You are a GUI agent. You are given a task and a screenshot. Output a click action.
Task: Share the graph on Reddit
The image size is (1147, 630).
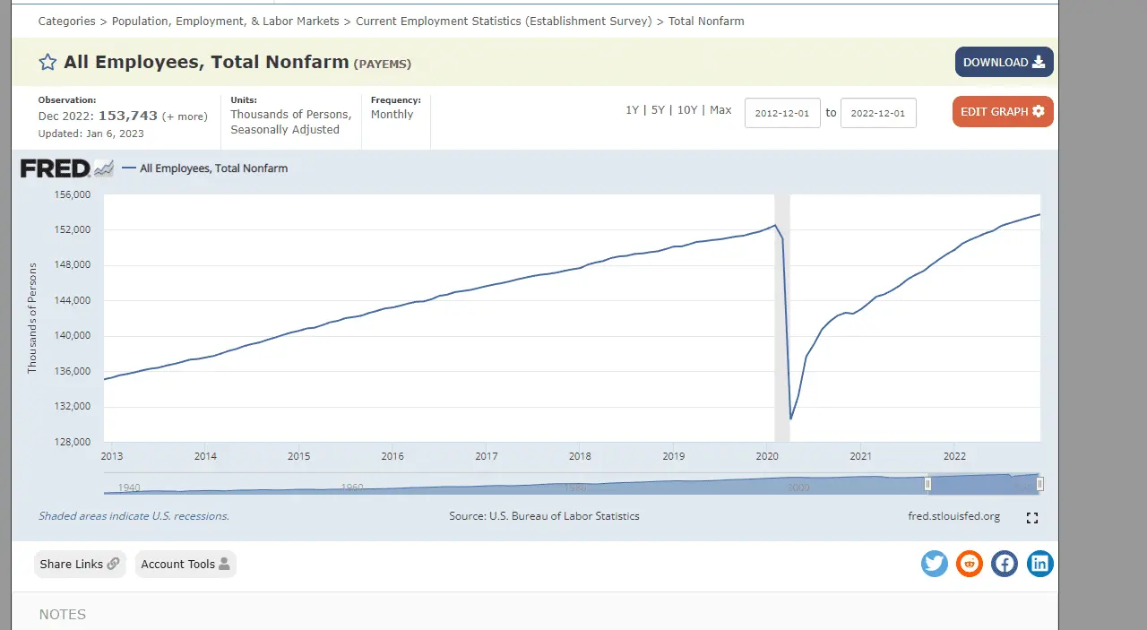point(969,564)
